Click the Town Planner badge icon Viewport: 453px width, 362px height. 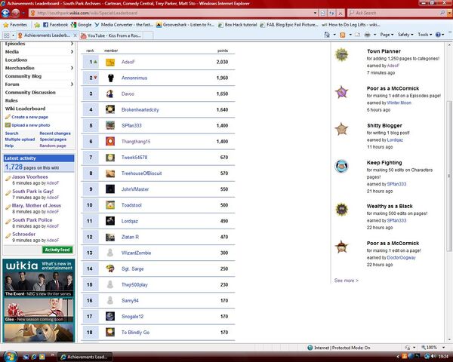point(341,54)
